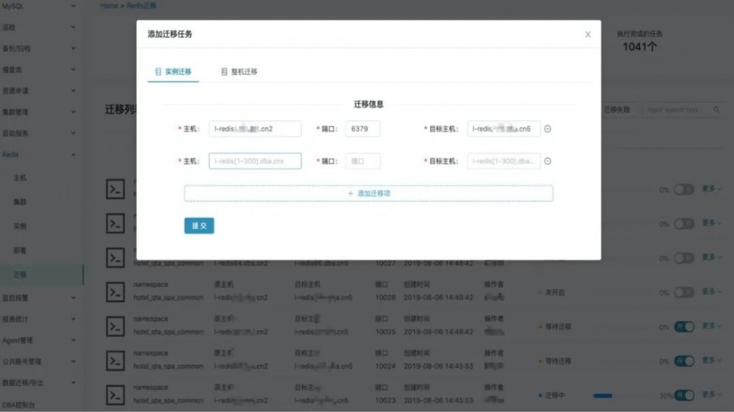Viewport: 734px width, 412px height.
Task: Switch off the 迁移中 row toggle
Action: (684, 395)
